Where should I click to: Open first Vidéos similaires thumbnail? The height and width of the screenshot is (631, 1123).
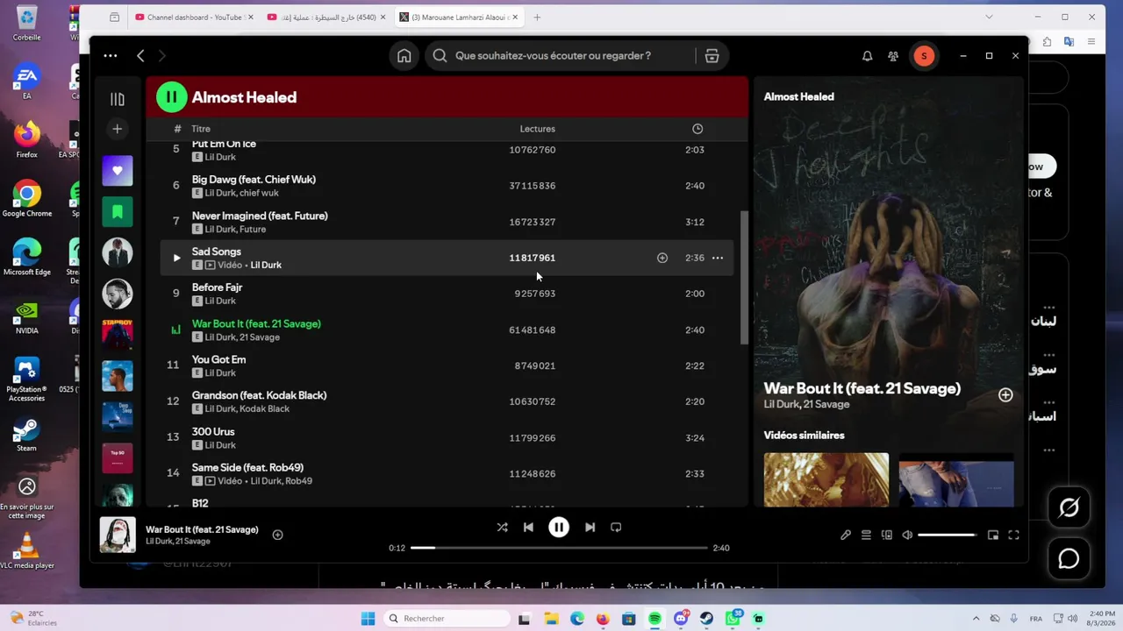click(826, 479)
